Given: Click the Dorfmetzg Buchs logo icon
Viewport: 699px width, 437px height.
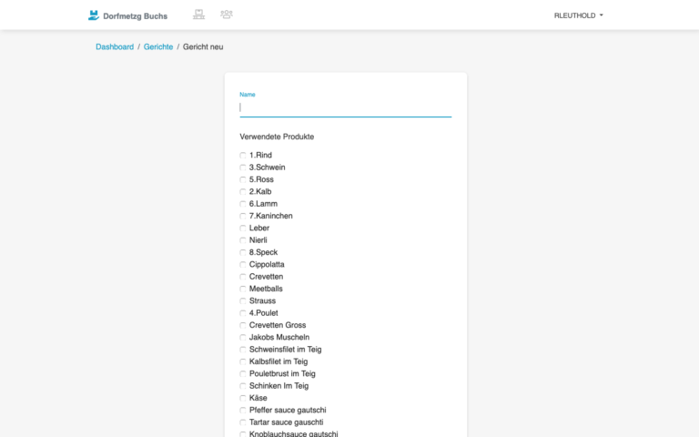Looking at the screenshot, I should point(93,15).
